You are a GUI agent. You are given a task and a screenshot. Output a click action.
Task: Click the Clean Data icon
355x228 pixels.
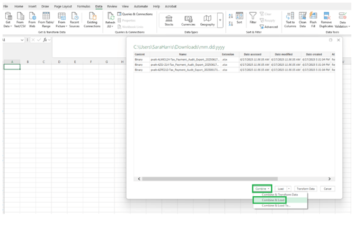coord(303,16)
